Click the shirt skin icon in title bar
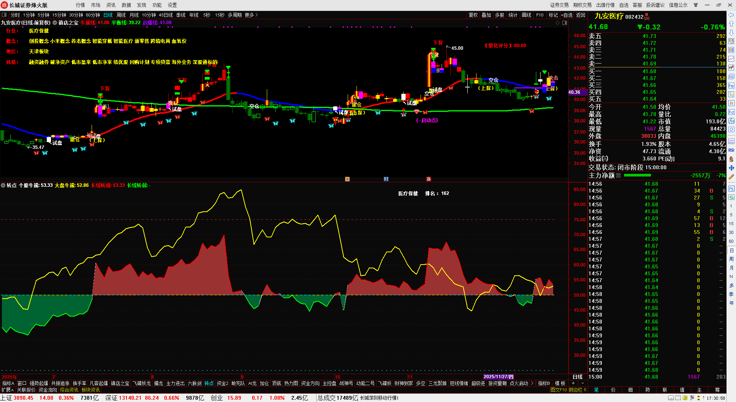The image size is (736, 402). pyautogui.click(x=696, y=5)
